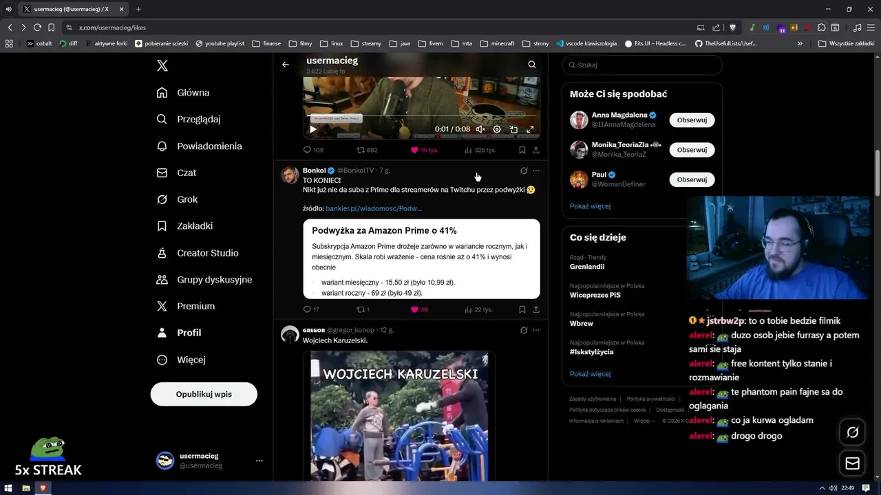
Task: Reply to video post with 109 comments
Action: [313, 150]
